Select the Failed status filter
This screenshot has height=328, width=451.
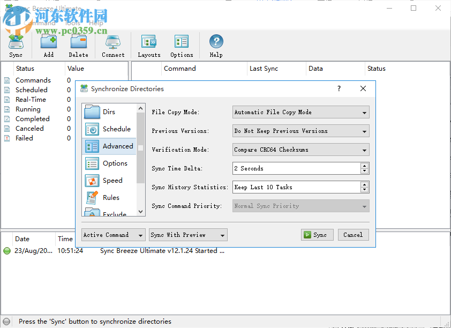[25, 138]
